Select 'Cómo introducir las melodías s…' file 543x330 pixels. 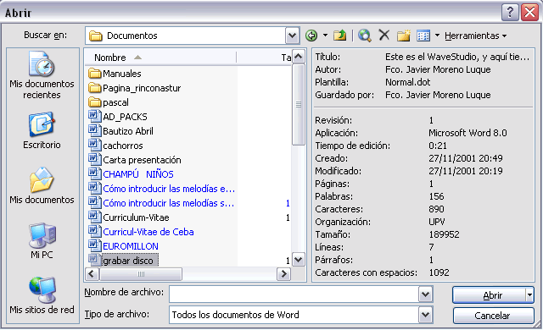(x=161, y=203)
